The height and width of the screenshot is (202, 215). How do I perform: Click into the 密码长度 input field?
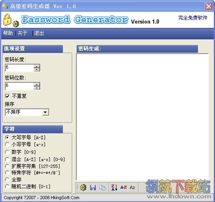pyautogui.click(x=19, y=68)
